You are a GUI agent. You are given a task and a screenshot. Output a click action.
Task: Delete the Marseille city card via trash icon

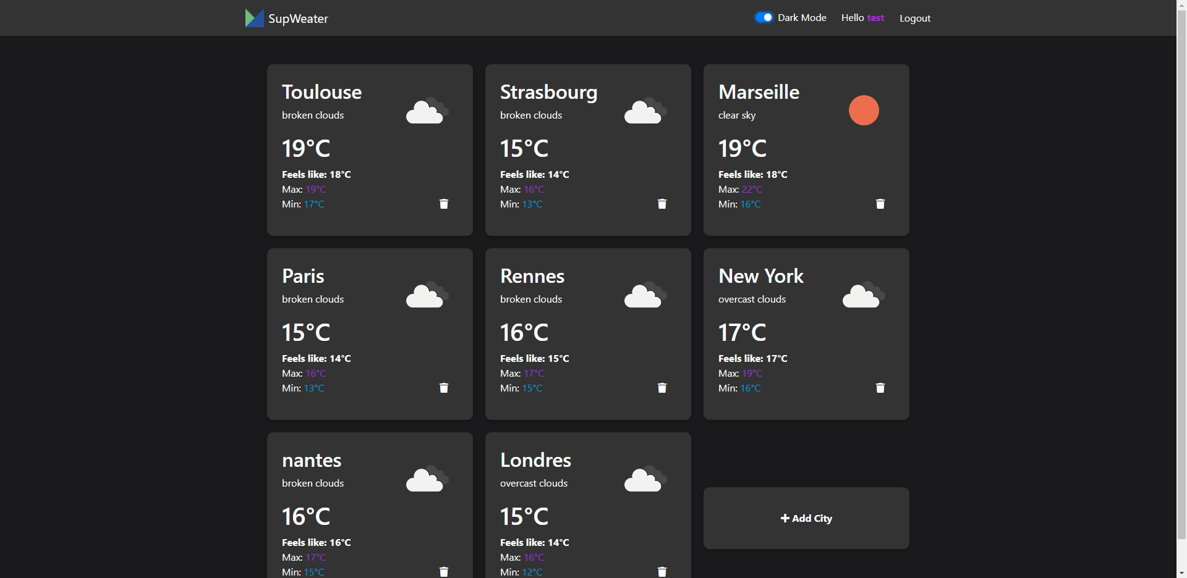[880, 204]
